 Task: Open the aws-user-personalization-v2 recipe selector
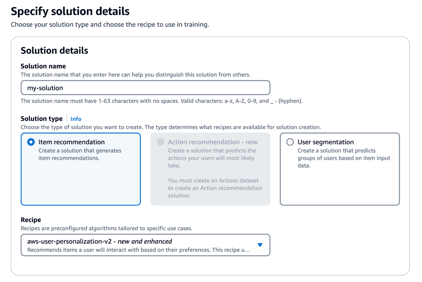coord(145,245)
